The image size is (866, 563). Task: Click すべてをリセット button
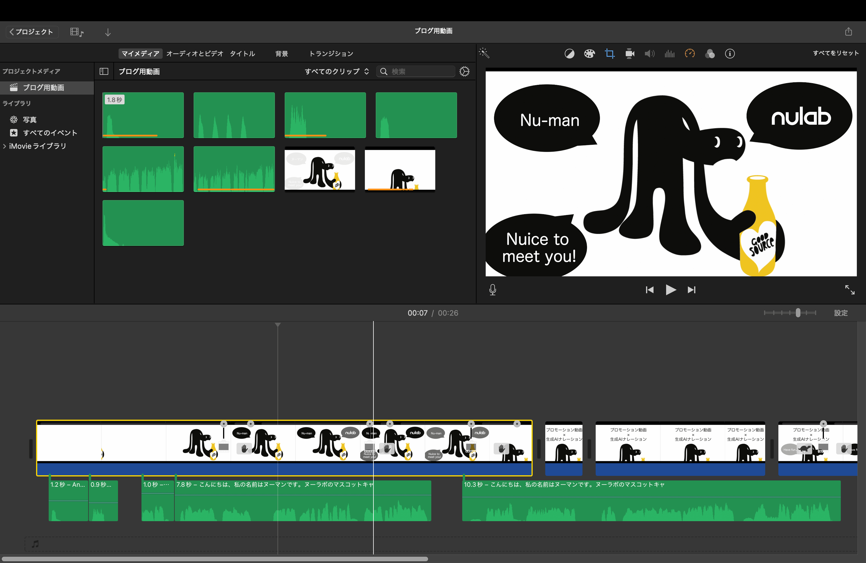coord(836,53)
